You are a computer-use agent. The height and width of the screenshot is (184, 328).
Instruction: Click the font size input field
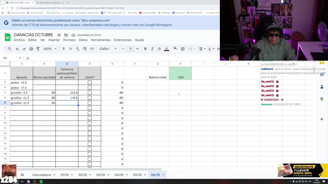pyautogui.click(x=130, y=49)
